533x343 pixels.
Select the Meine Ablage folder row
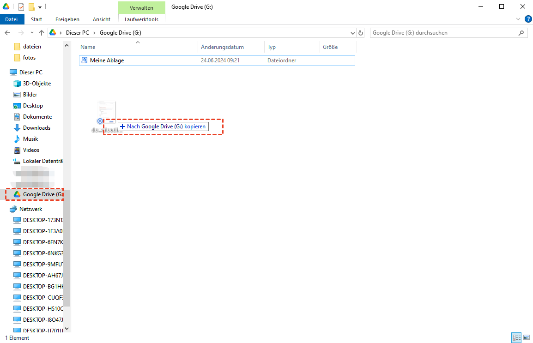pos(217,60)
